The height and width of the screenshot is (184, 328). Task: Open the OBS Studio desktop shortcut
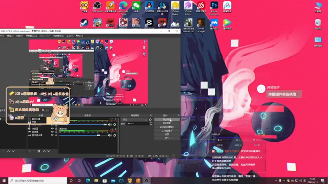pos(97,7)
